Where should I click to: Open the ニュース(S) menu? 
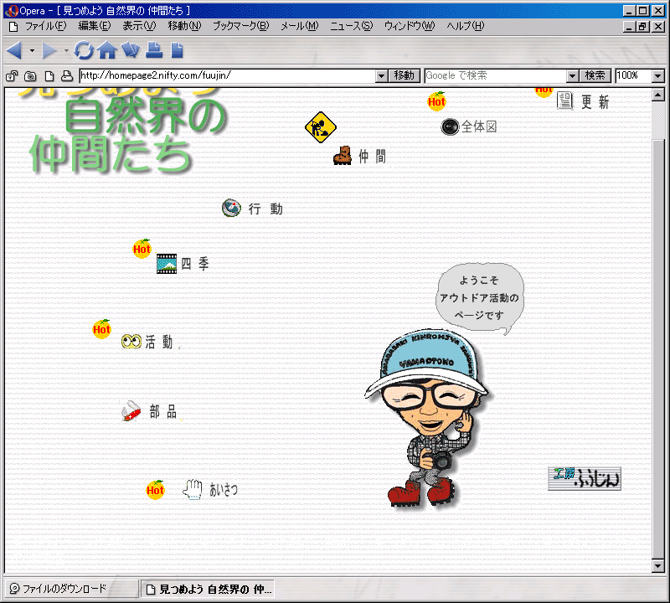351,27
